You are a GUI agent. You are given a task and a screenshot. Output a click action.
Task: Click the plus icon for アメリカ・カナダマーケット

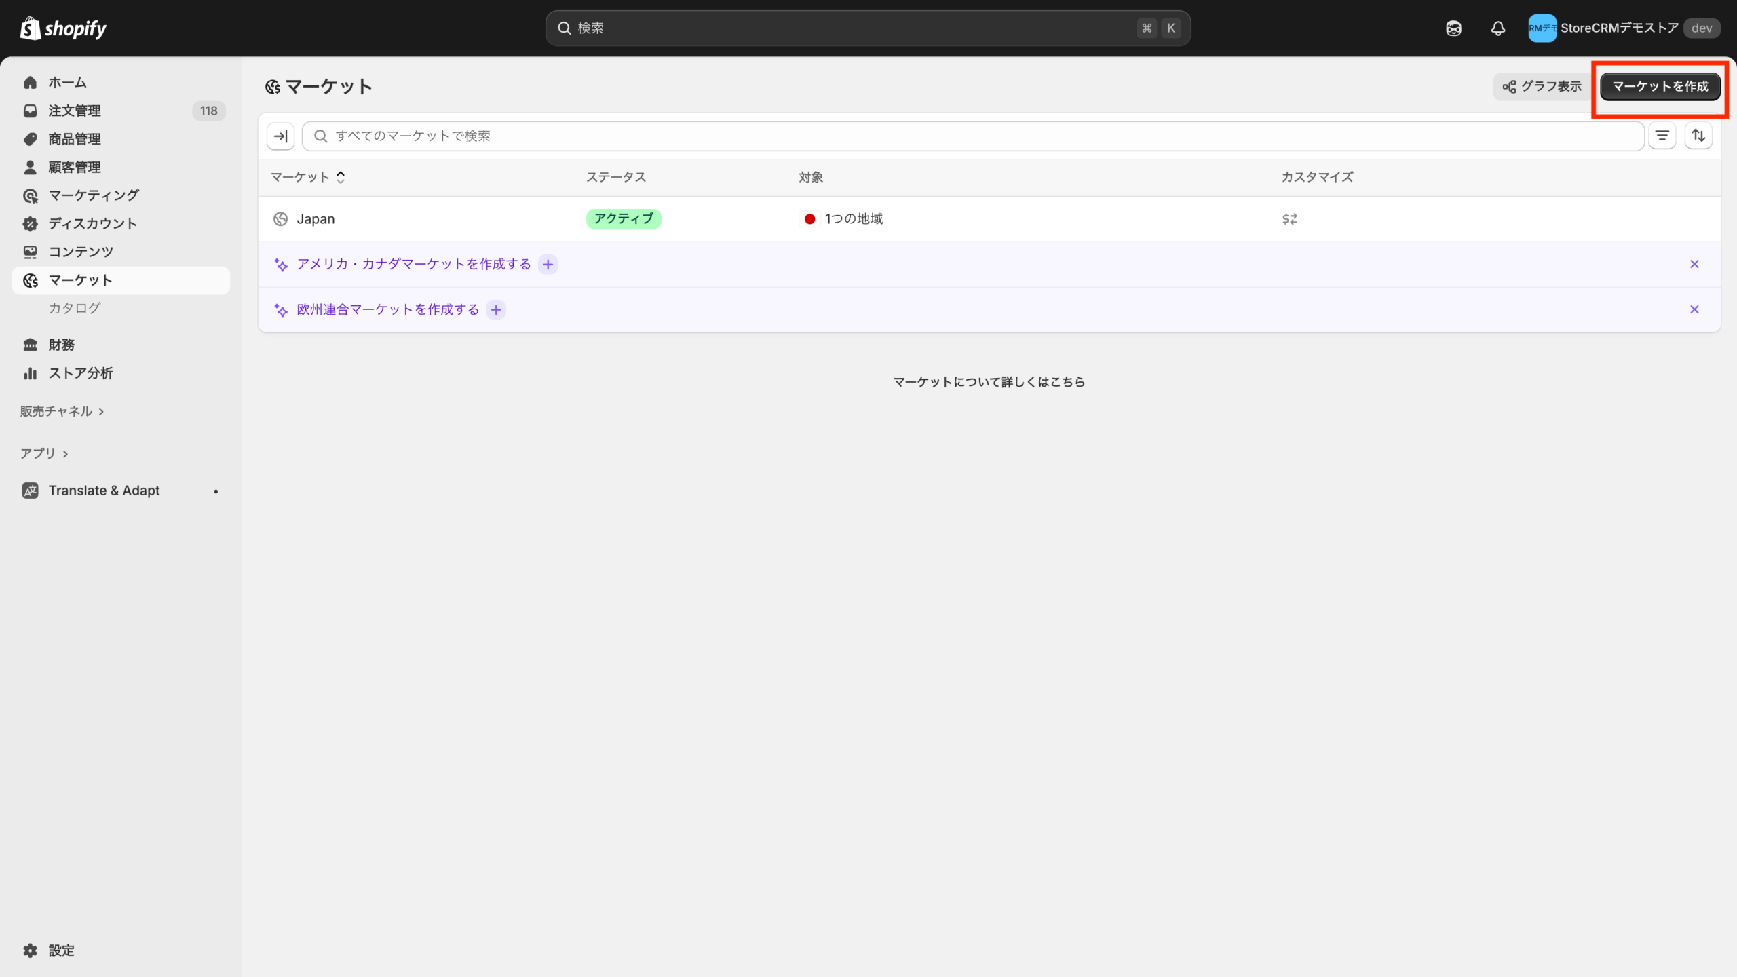(x=548, y=265)
